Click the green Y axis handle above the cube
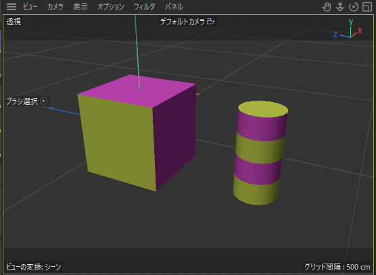 tap(137, 52)
